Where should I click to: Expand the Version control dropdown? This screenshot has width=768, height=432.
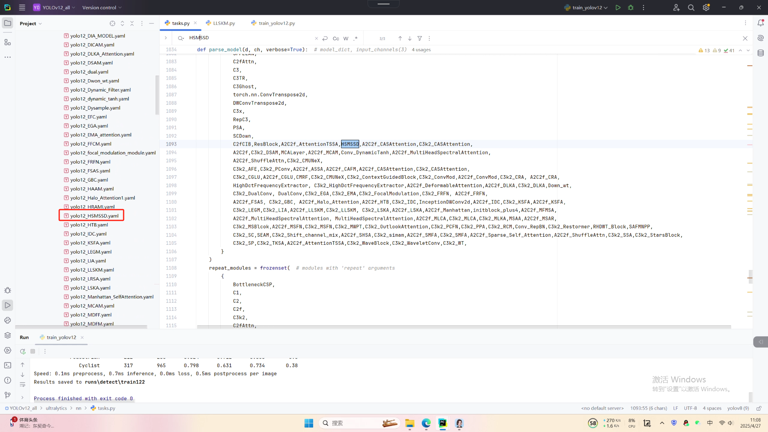[102, 8]
